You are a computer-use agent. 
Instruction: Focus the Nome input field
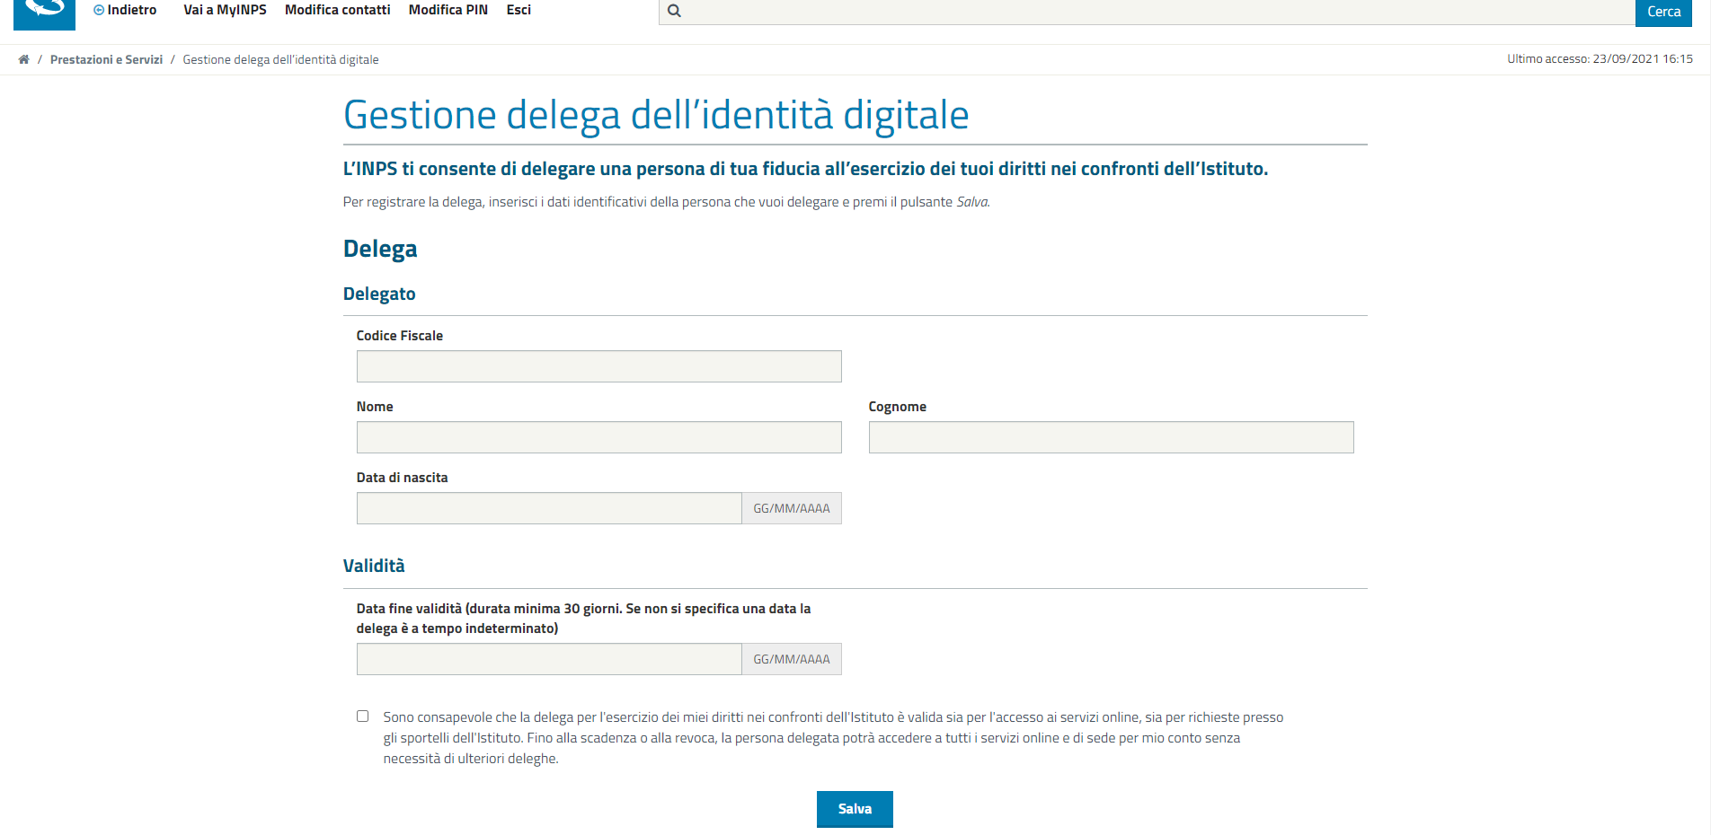pyautogui.click(x=598, y=437)
